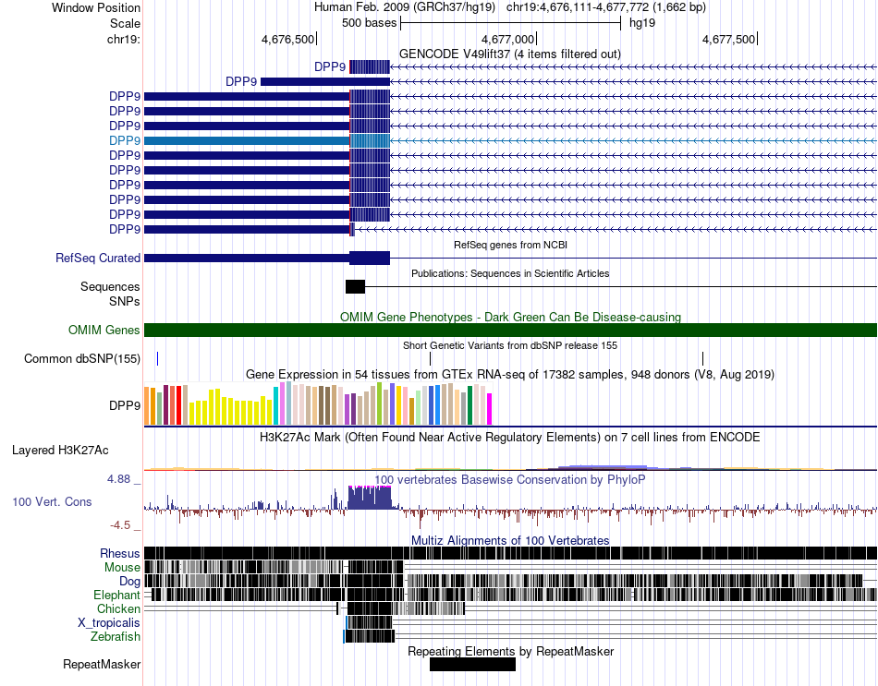Click the Scale track label
Image resolution: width=878 pixels, height=686 pixels.
click(x=125, y=23)
